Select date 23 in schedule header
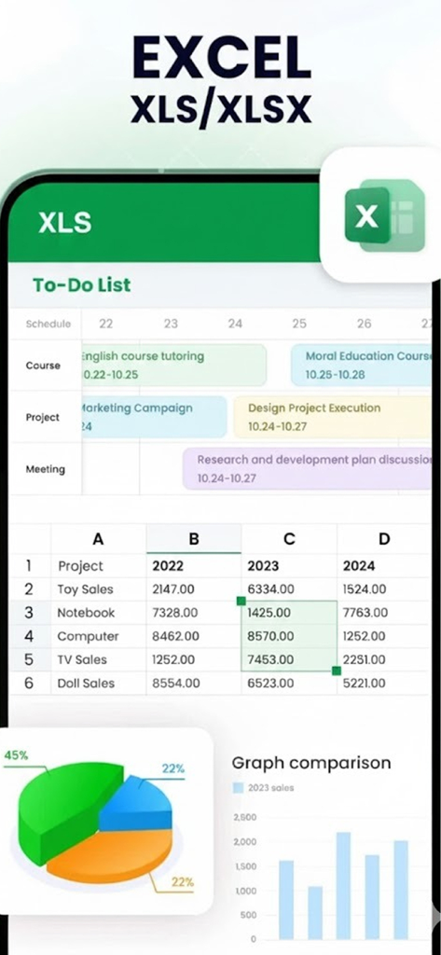This screenshot has height=955, width=441. [x=172, y=324]
